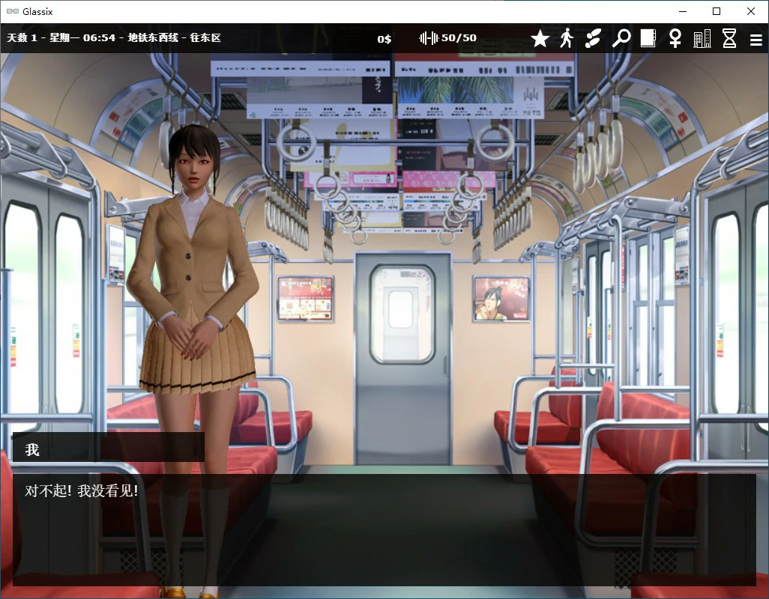Click the star icon in top bar
Screen dimensions: 769x599
[x=540, y=38]
